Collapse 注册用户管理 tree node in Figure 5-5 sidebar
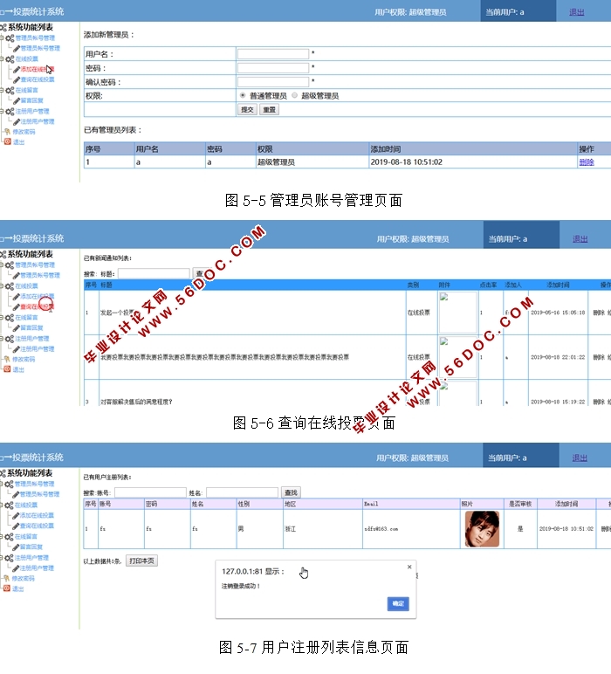 click(2, 112)
